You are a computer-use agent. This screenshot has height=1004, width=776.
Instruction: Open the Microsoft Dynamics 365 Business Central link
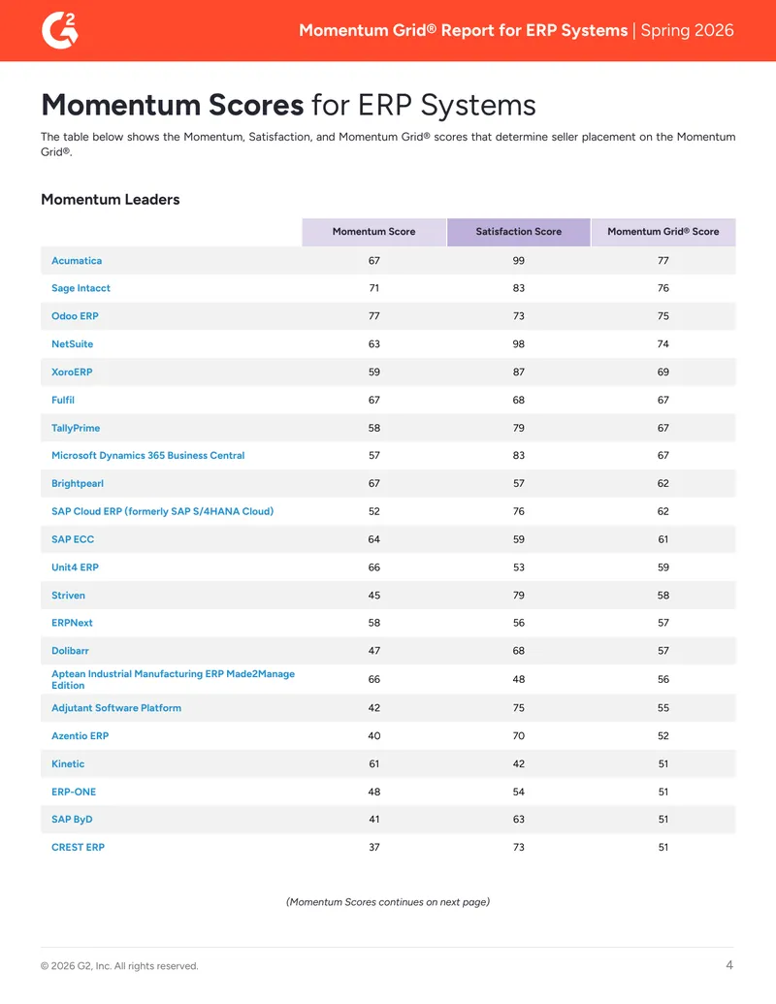147,455
